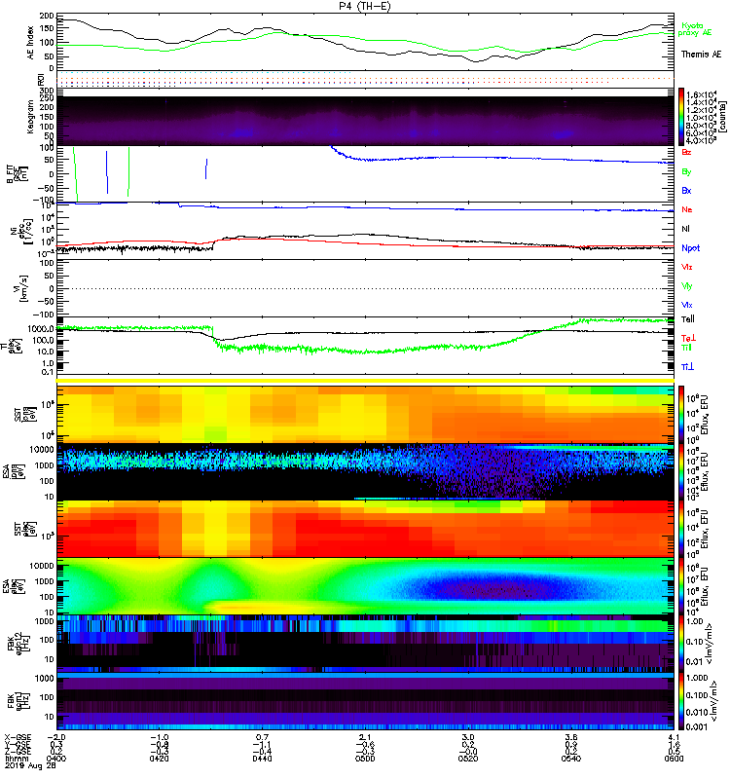The width and height of the screenshot is (730, 779).
Task: Click the red "Te⊥" temperature legend label
Action: (x=688, y=338)
